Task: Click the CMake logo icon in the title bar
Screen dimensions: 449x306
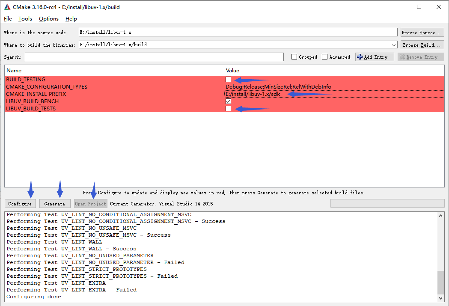Action: (x=7, y=7)
